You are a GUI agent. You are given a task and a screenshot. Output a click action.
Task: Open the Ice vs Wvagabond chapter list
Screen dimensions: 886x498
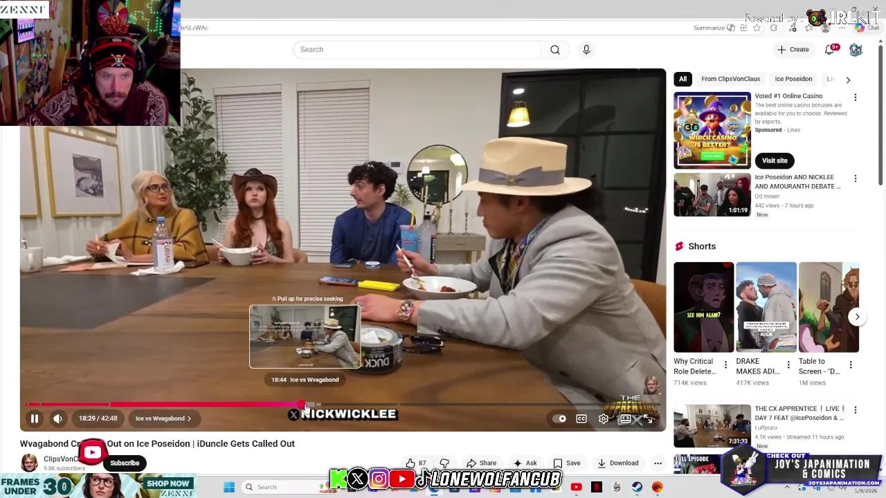click(x=163, y=418)
